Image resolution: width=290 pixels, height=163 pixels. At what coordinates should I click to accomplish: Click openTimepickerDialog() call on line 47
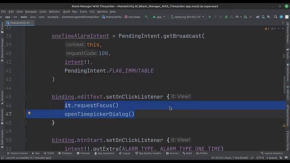99,114
